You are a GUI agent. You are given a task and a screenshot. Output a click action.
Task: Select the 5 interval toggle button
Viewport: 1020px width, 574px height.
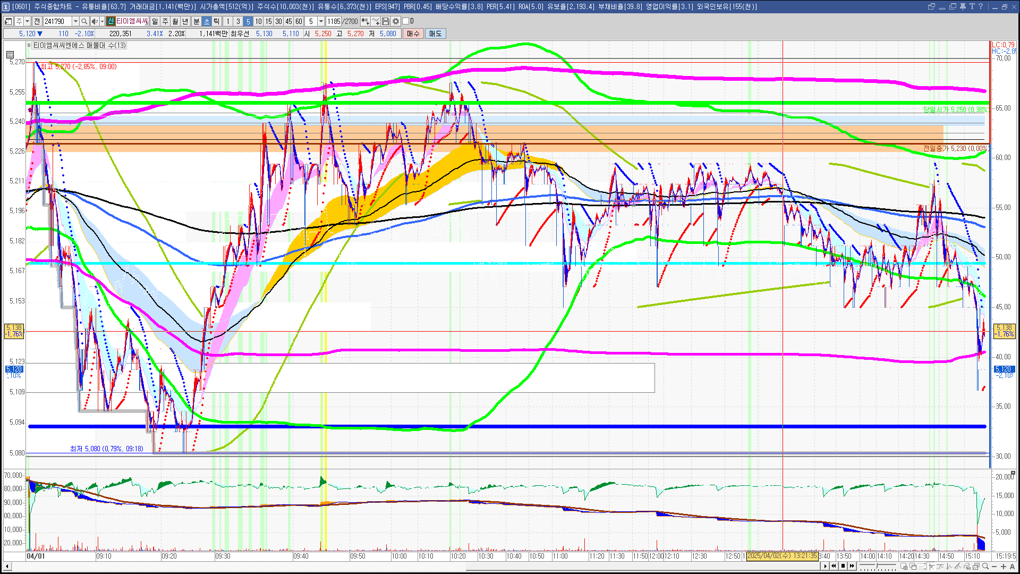tap(248, 21)
